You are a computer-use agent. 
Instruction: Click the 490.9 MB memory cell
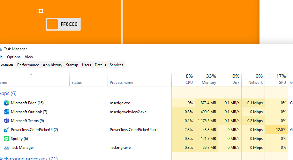(x=207, y=112)
